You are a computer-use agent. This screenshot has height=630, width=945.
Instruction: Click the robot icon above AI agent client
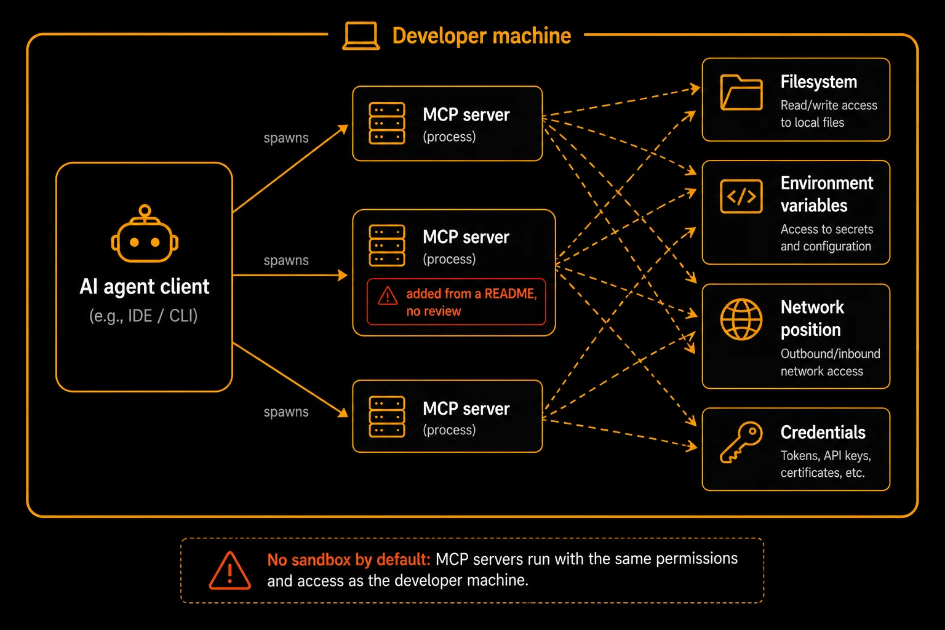point(145,234)
